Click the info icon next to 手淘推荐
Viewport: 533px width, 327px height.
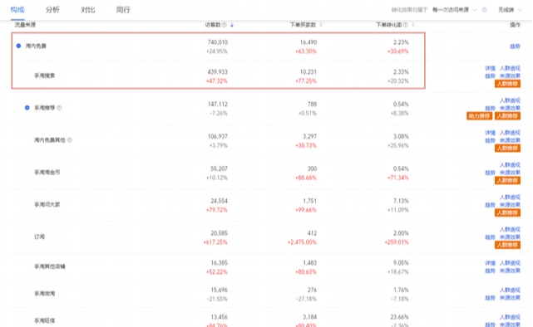(x=59, y=108)
